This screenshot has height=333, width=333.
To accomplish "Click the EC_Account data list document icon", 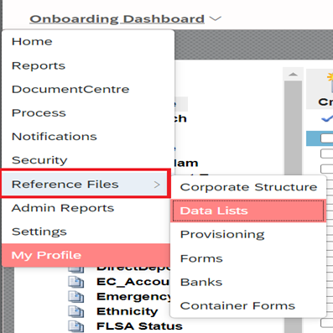I will [76, 282].
